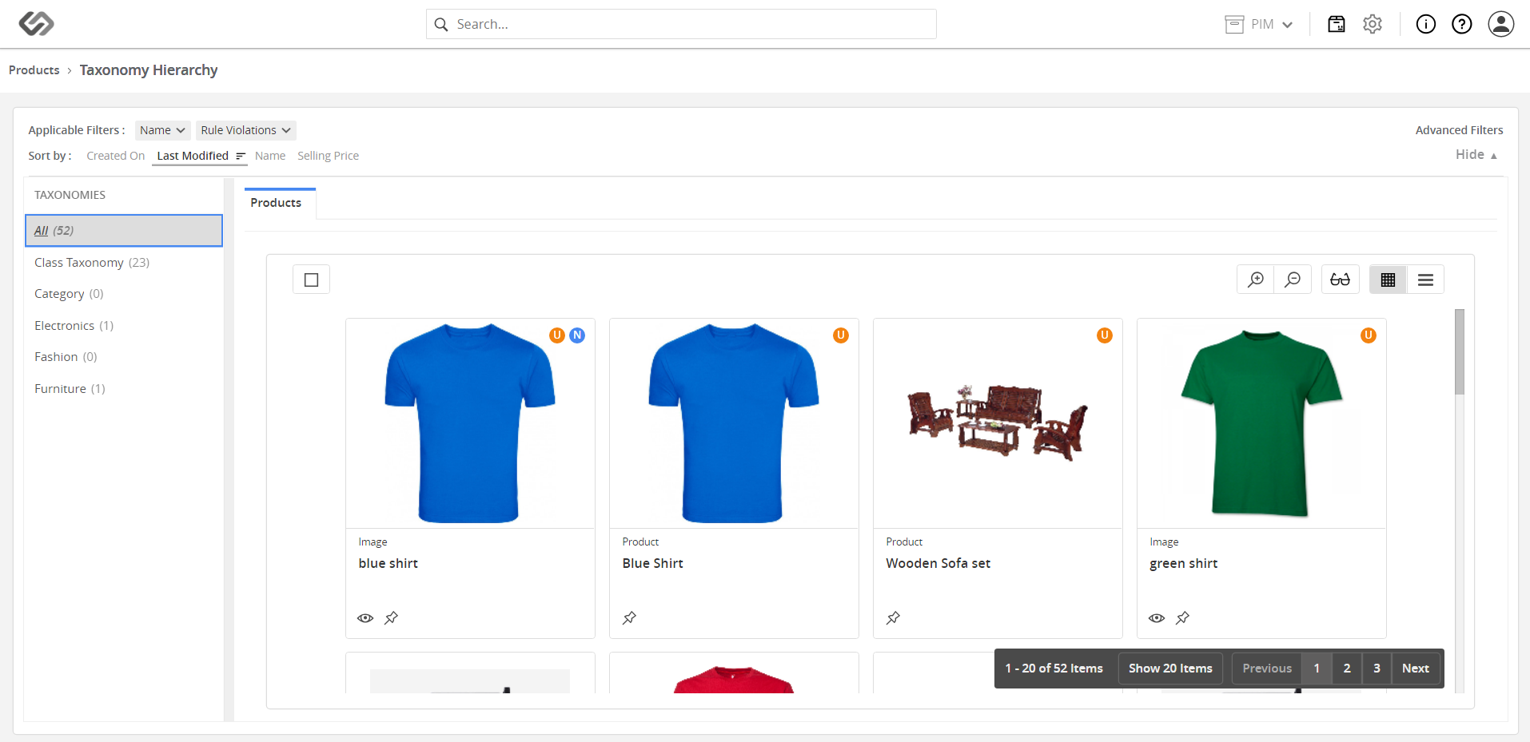Sort by Created On
This screenshot has height=742, width=1530.
(116, 156)
